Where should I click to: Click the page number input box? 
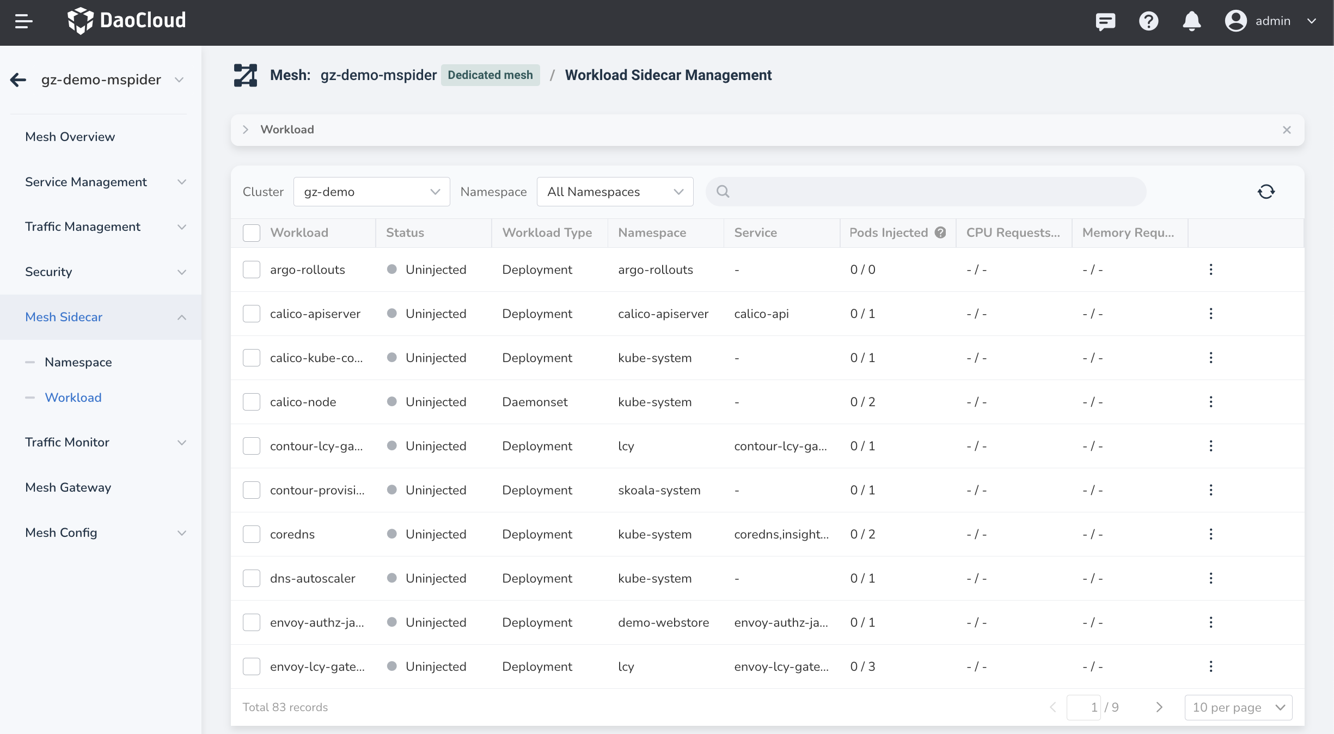[x=1084, y=707]
